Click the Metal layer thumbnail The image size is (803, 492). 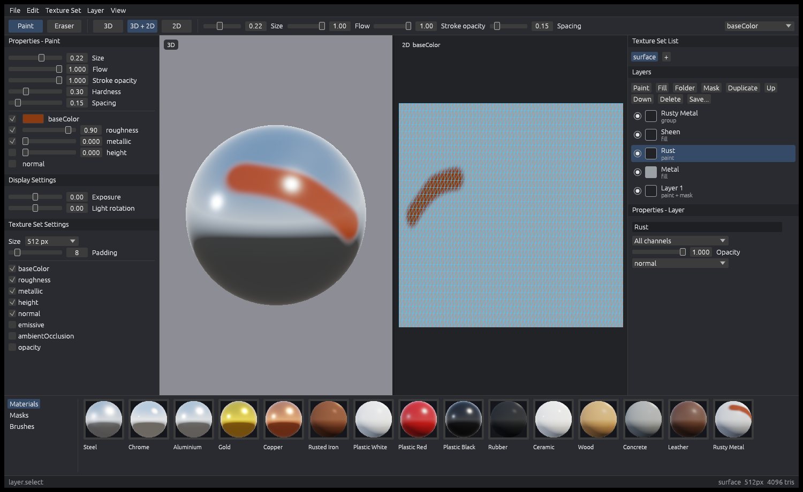[x=651, y=172]
